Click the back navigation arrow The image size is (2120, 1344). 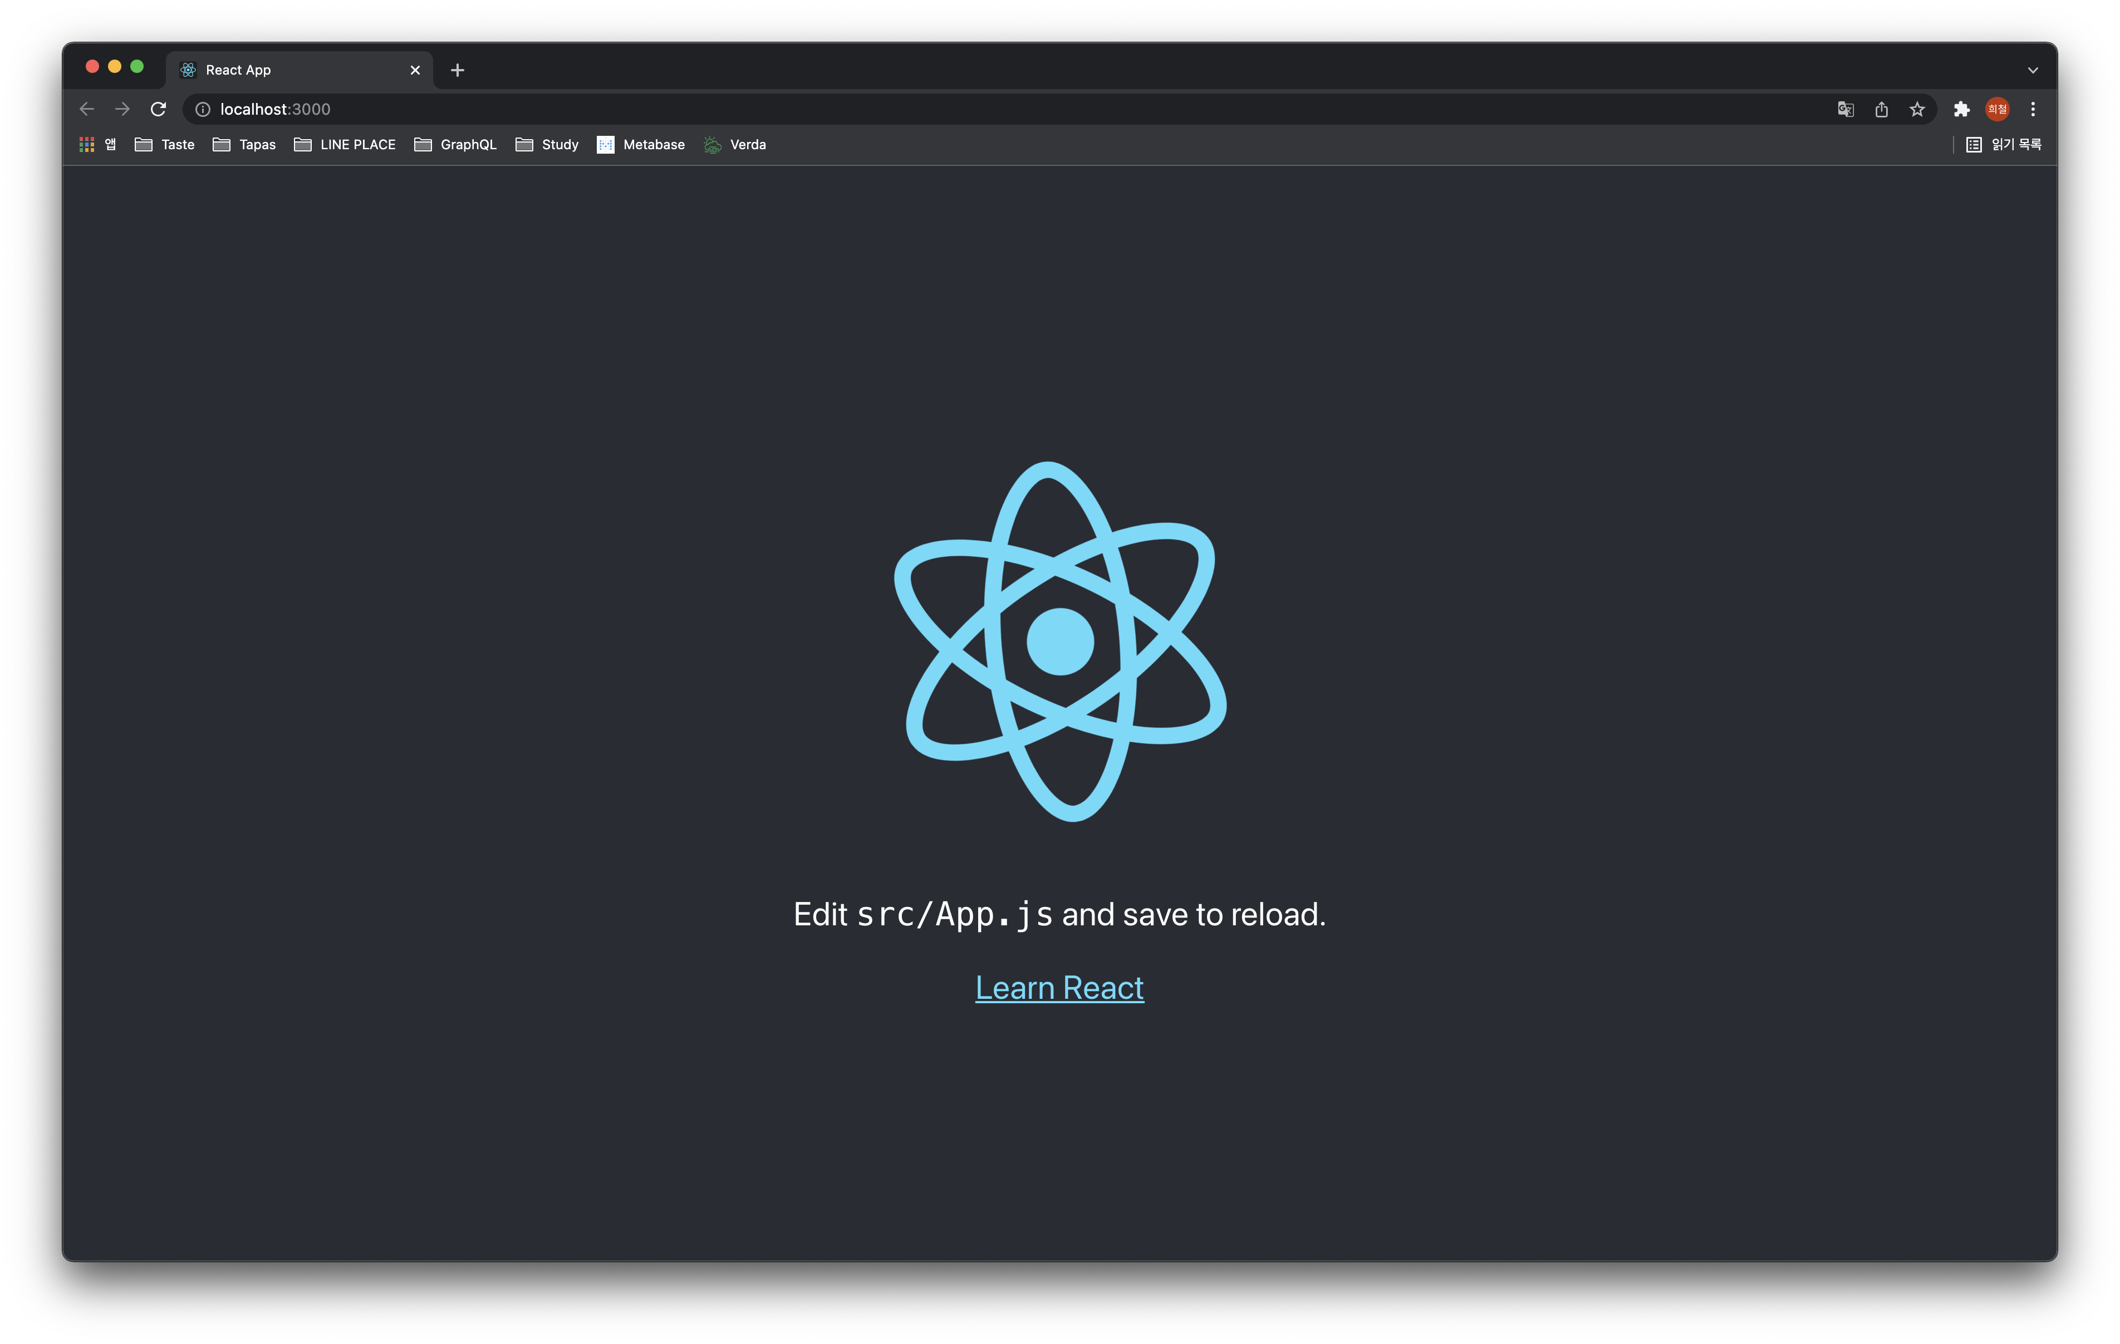pyautogui.click(x=86, y=109)
